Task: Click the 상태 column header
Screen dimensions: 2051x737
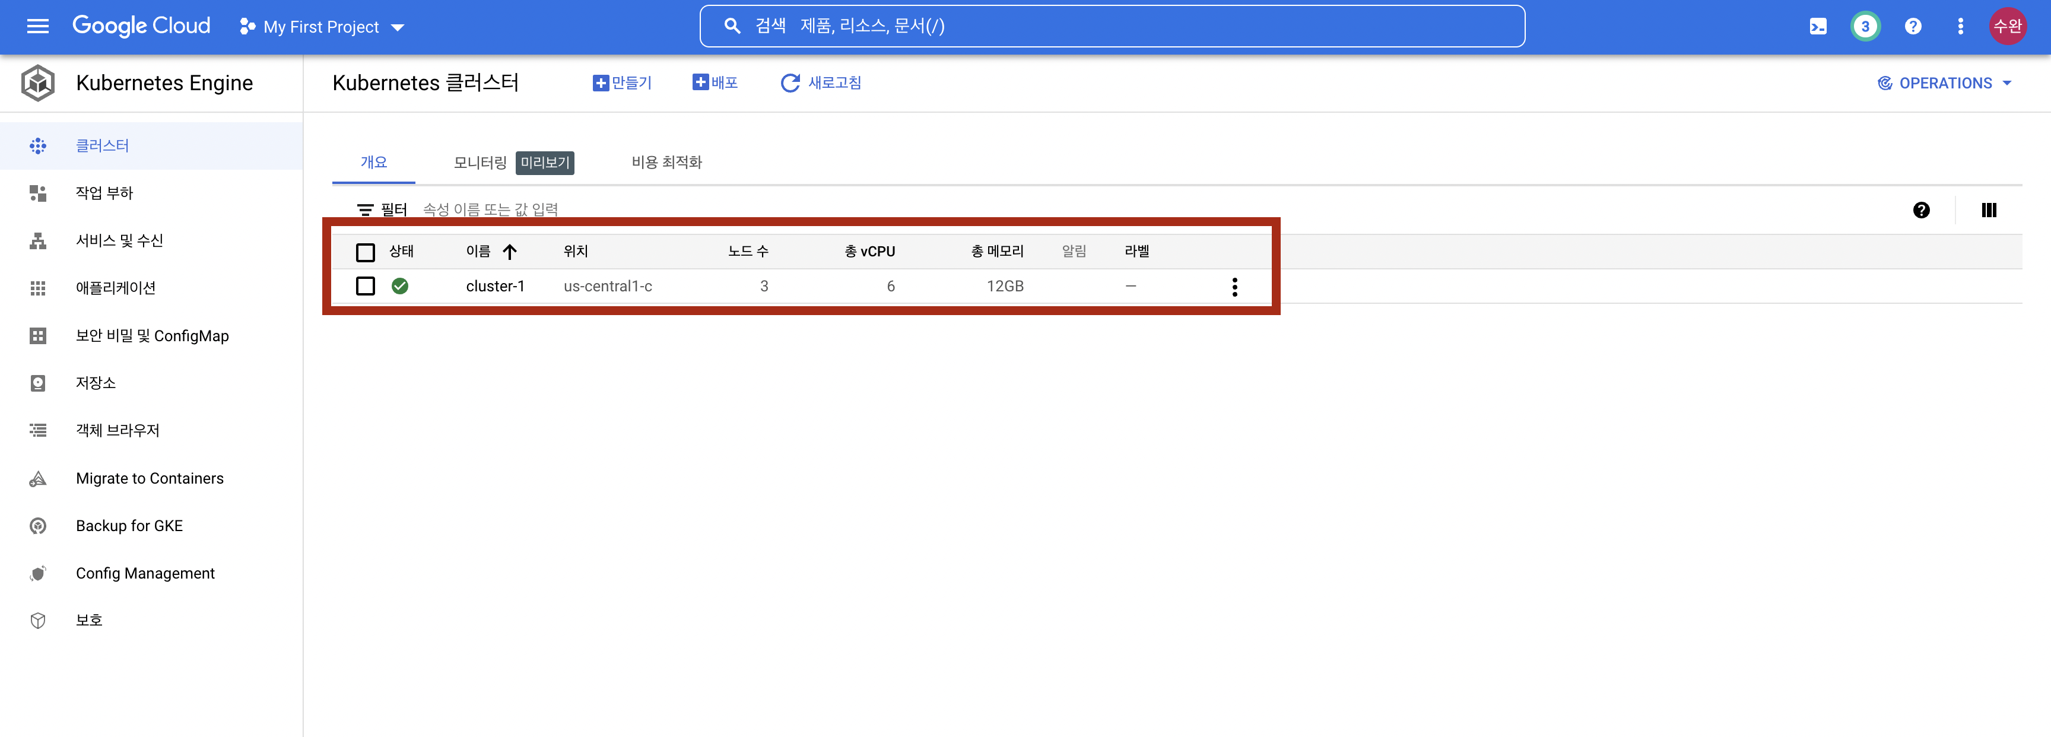Action: click(401, 252)
